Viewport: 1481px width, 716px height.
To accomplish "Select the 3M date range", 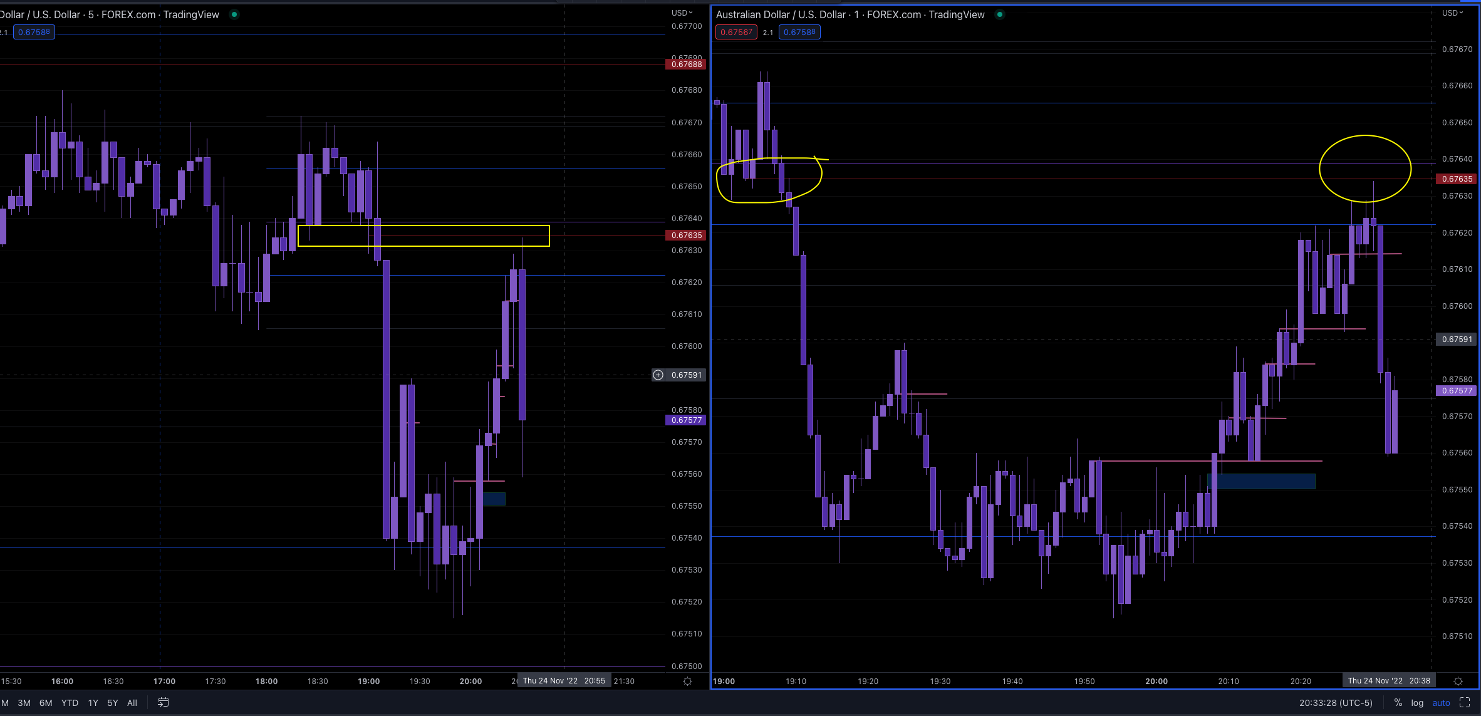I will click(24, 703).
